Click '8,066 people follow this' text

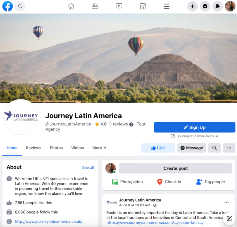(x=36, y=212)
